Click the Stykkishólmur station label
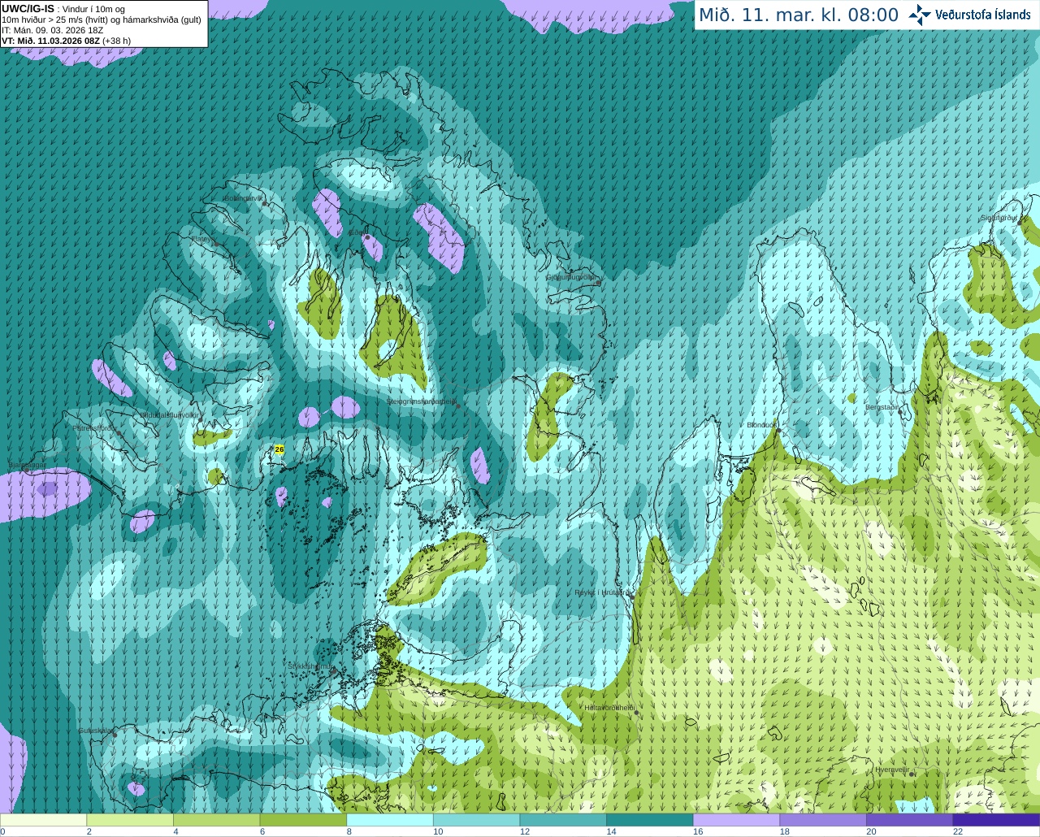Viewport: 1040px width, 837px height. (x=310, y=666)
